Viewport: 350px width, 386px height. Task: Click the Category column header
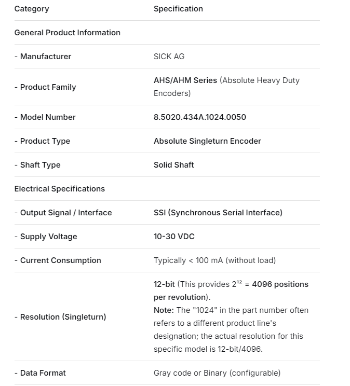[32, 9]
